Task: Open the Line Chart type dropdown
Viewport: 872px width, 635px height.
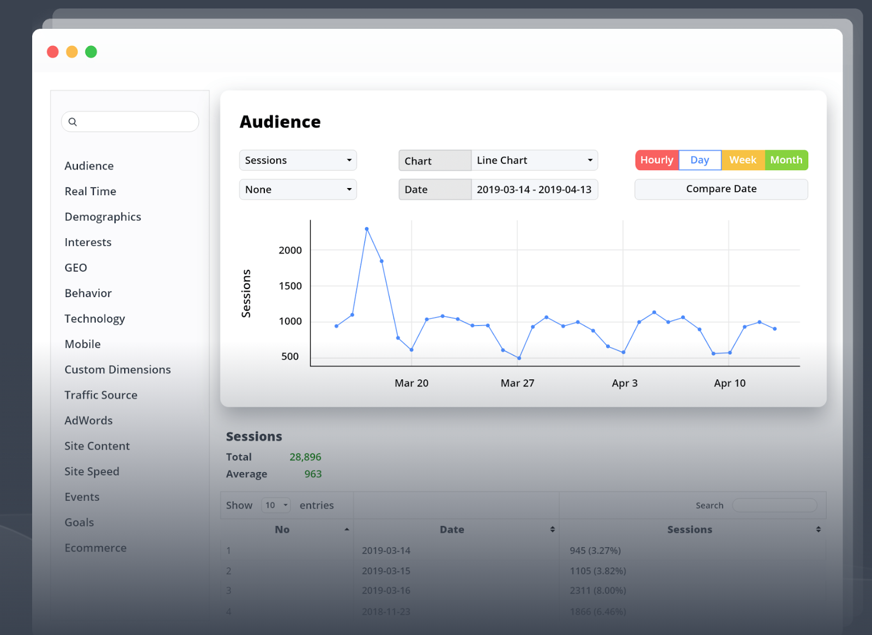Action: pos(534,160)
